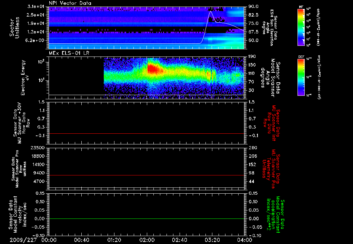Screen dimensions: 353x244
Task: Click the '82.5' sun elevation tick
Action: point(253,15)
